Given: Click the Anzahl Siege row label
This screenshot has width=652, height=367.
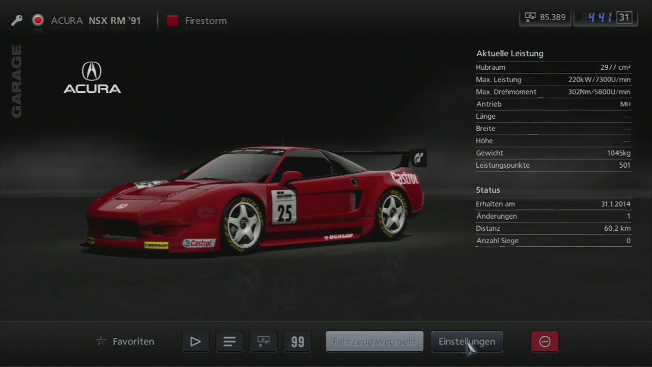Looking at the screenshot, I should click(x=497, y=241).
